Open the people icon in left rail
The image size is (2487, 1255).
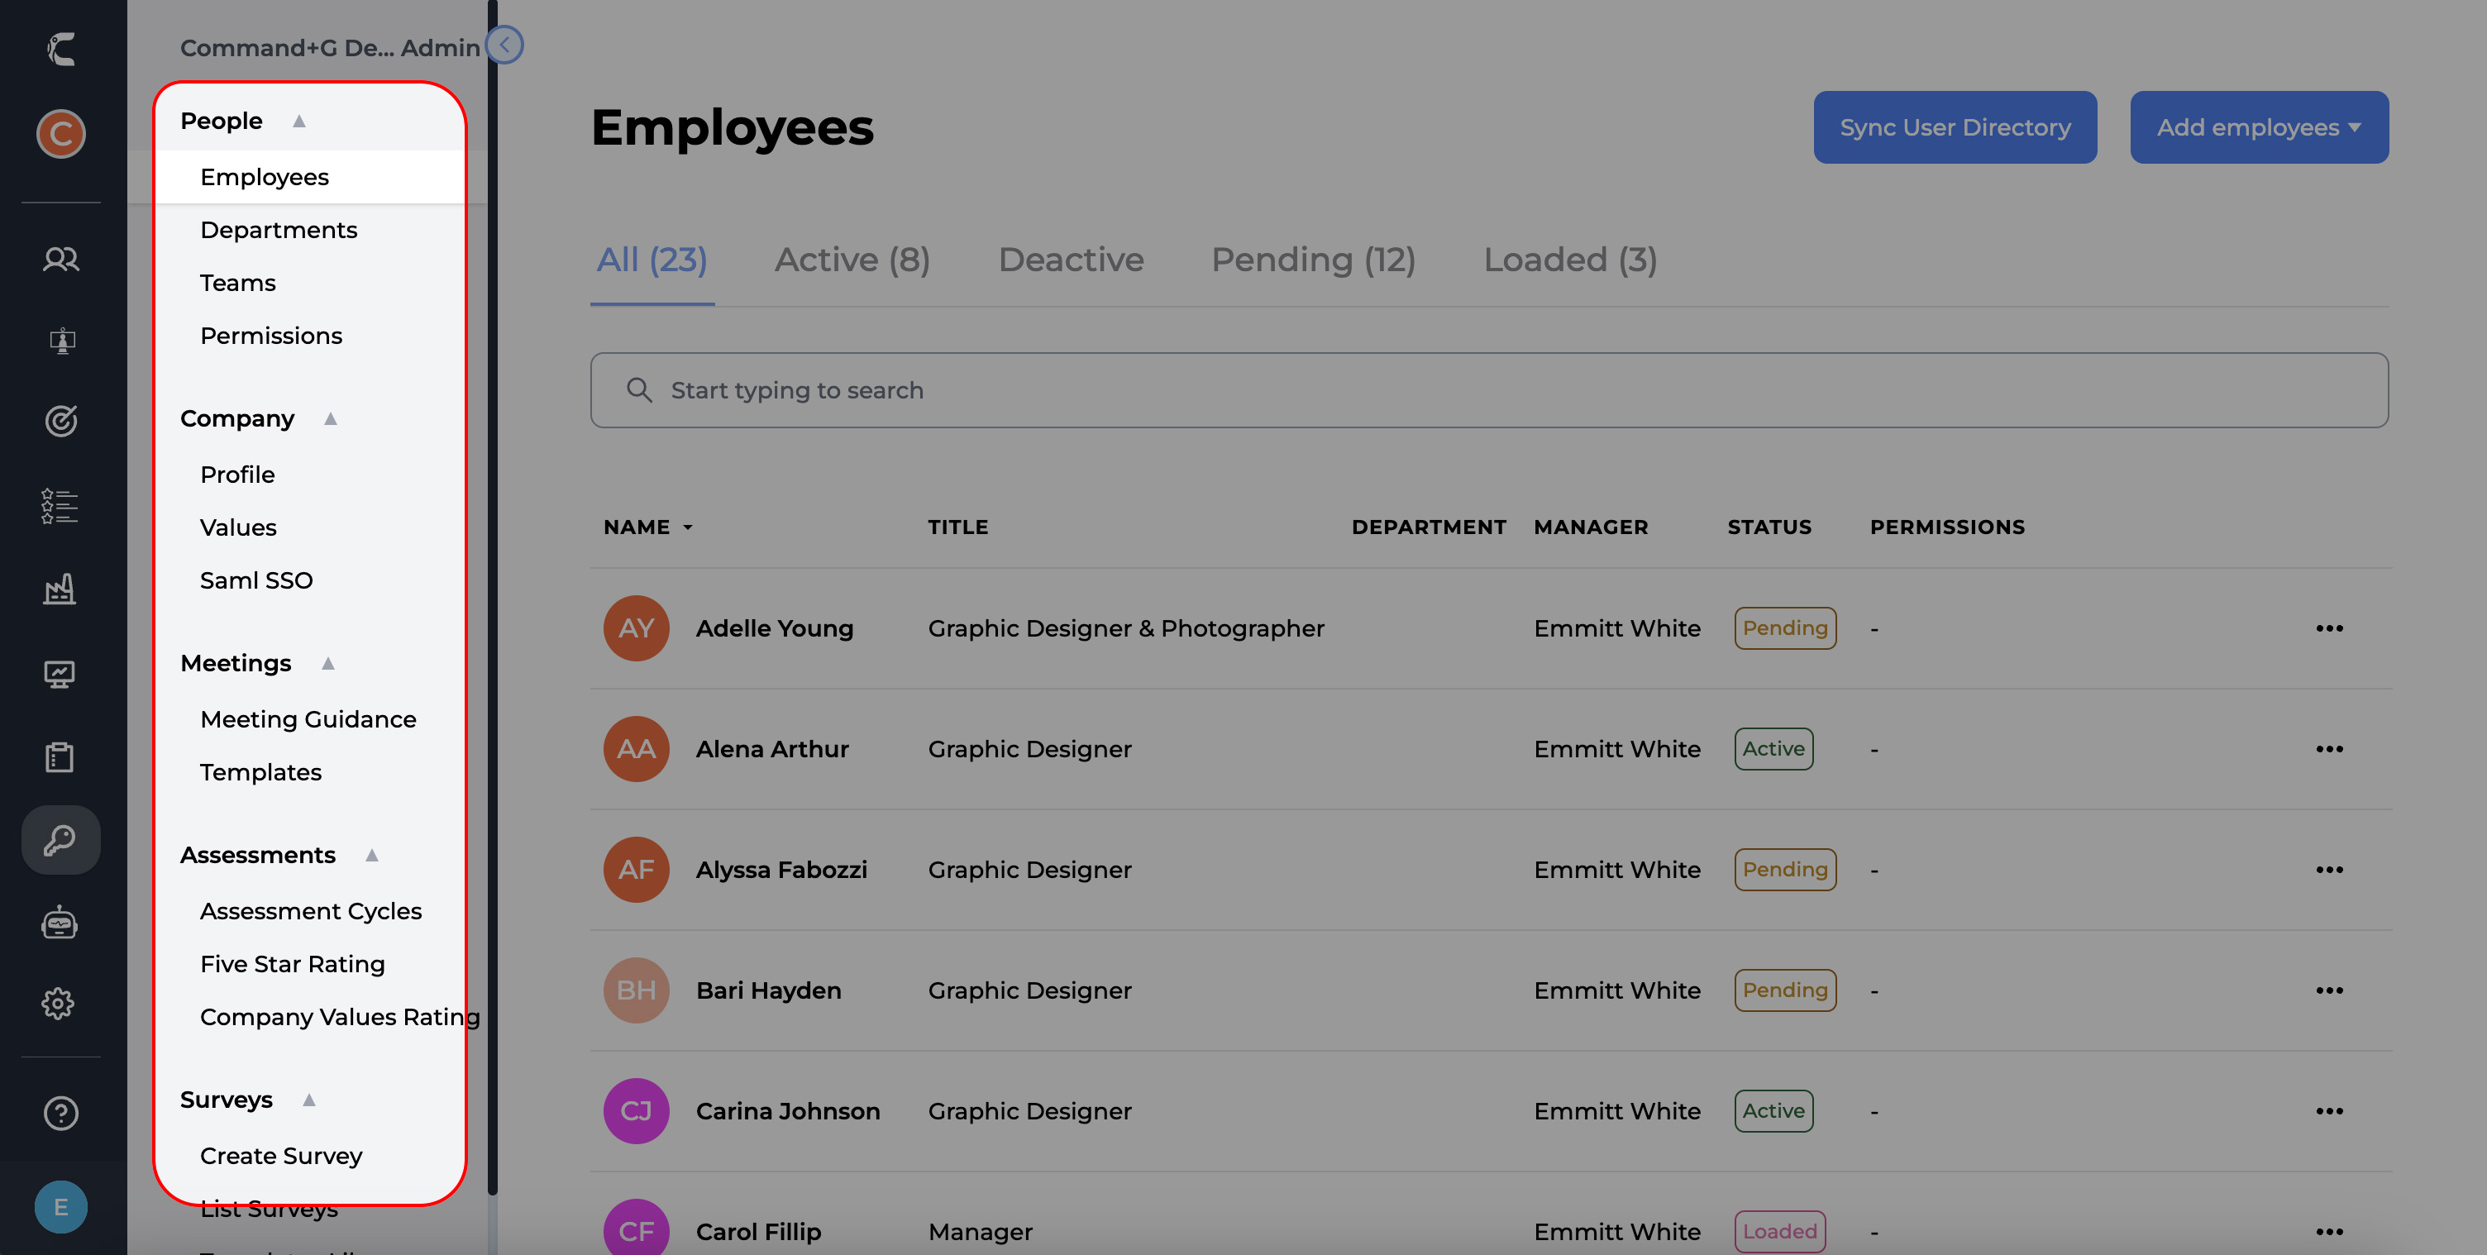coord(61,259)
